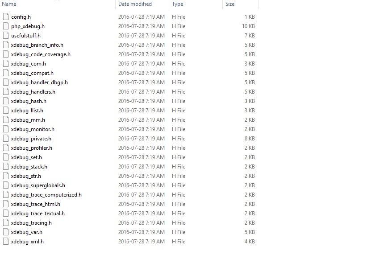Select xdebug_trace_computerized.h file
The width and height of the screenshot is (375, 263).
pyautogui.click(x=46, y=195)
